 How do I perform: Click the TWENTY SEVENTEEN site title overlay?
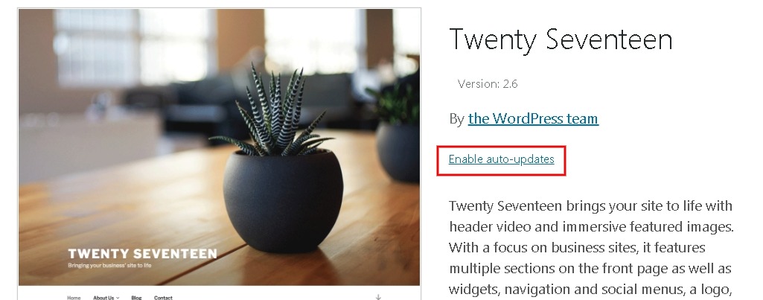click(x=143, y=254)
